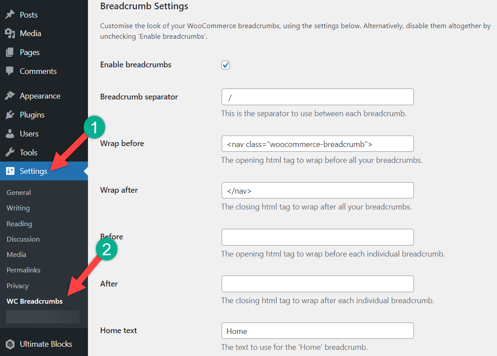Go to Writing settings submenu
The width and height of the screenshot is (497, 356).
18,208
